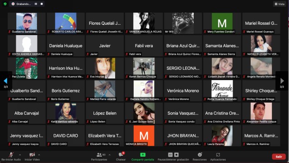This screenshot has height=163, width=289.
Task: Select Pao Zuleta tile
Action: pyautogui.click(x=27, y=68)
